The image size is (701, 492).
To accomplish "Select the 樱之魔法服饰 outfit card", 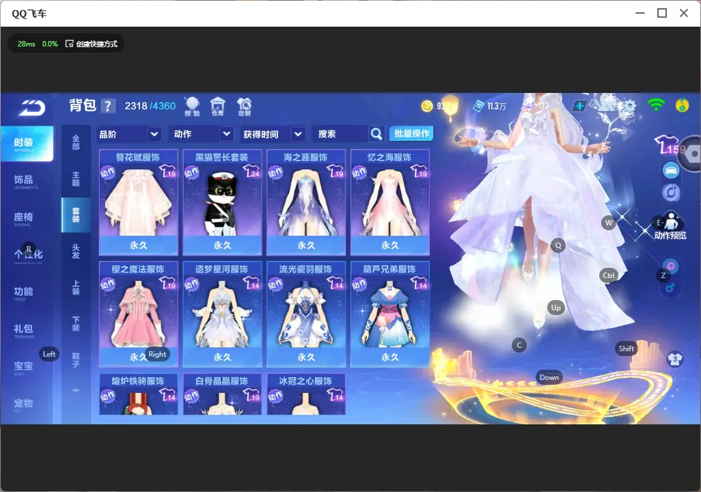I will click(x=139, y=314).
